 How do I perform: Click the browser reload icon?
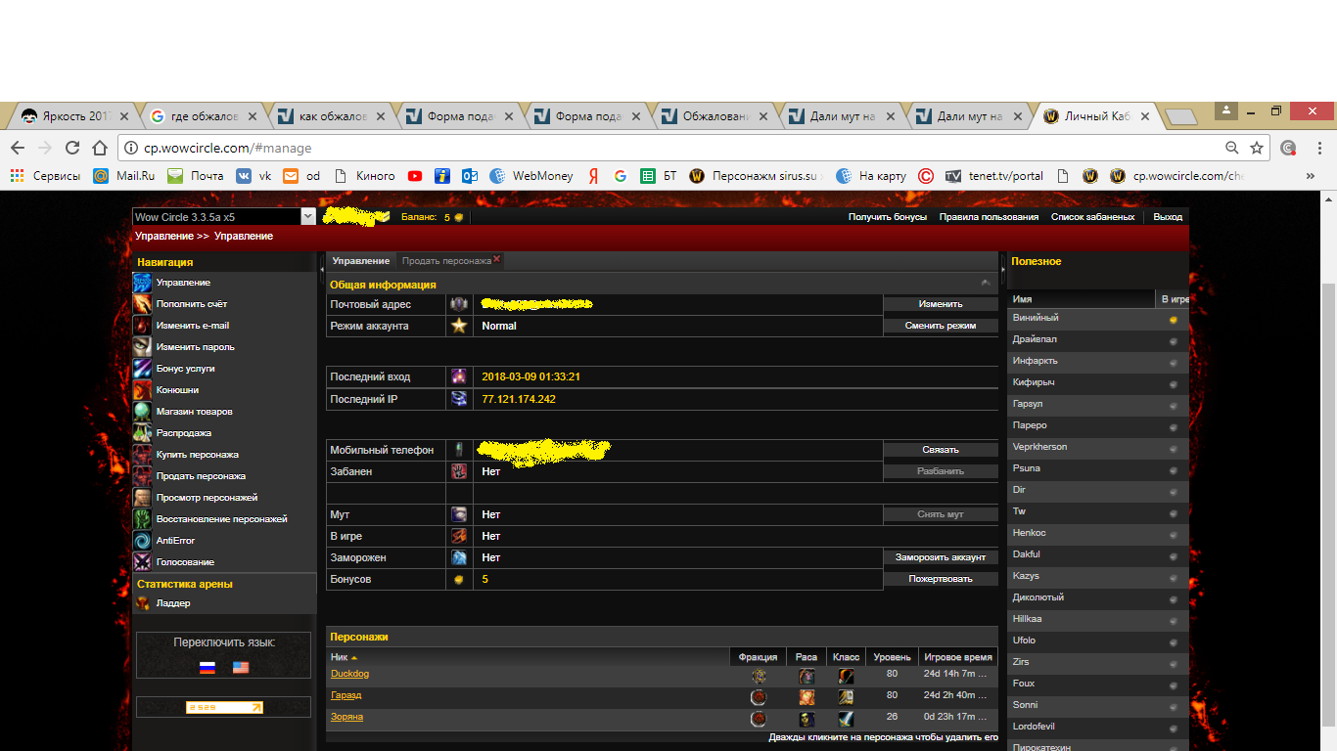click(x=72, y=148)
